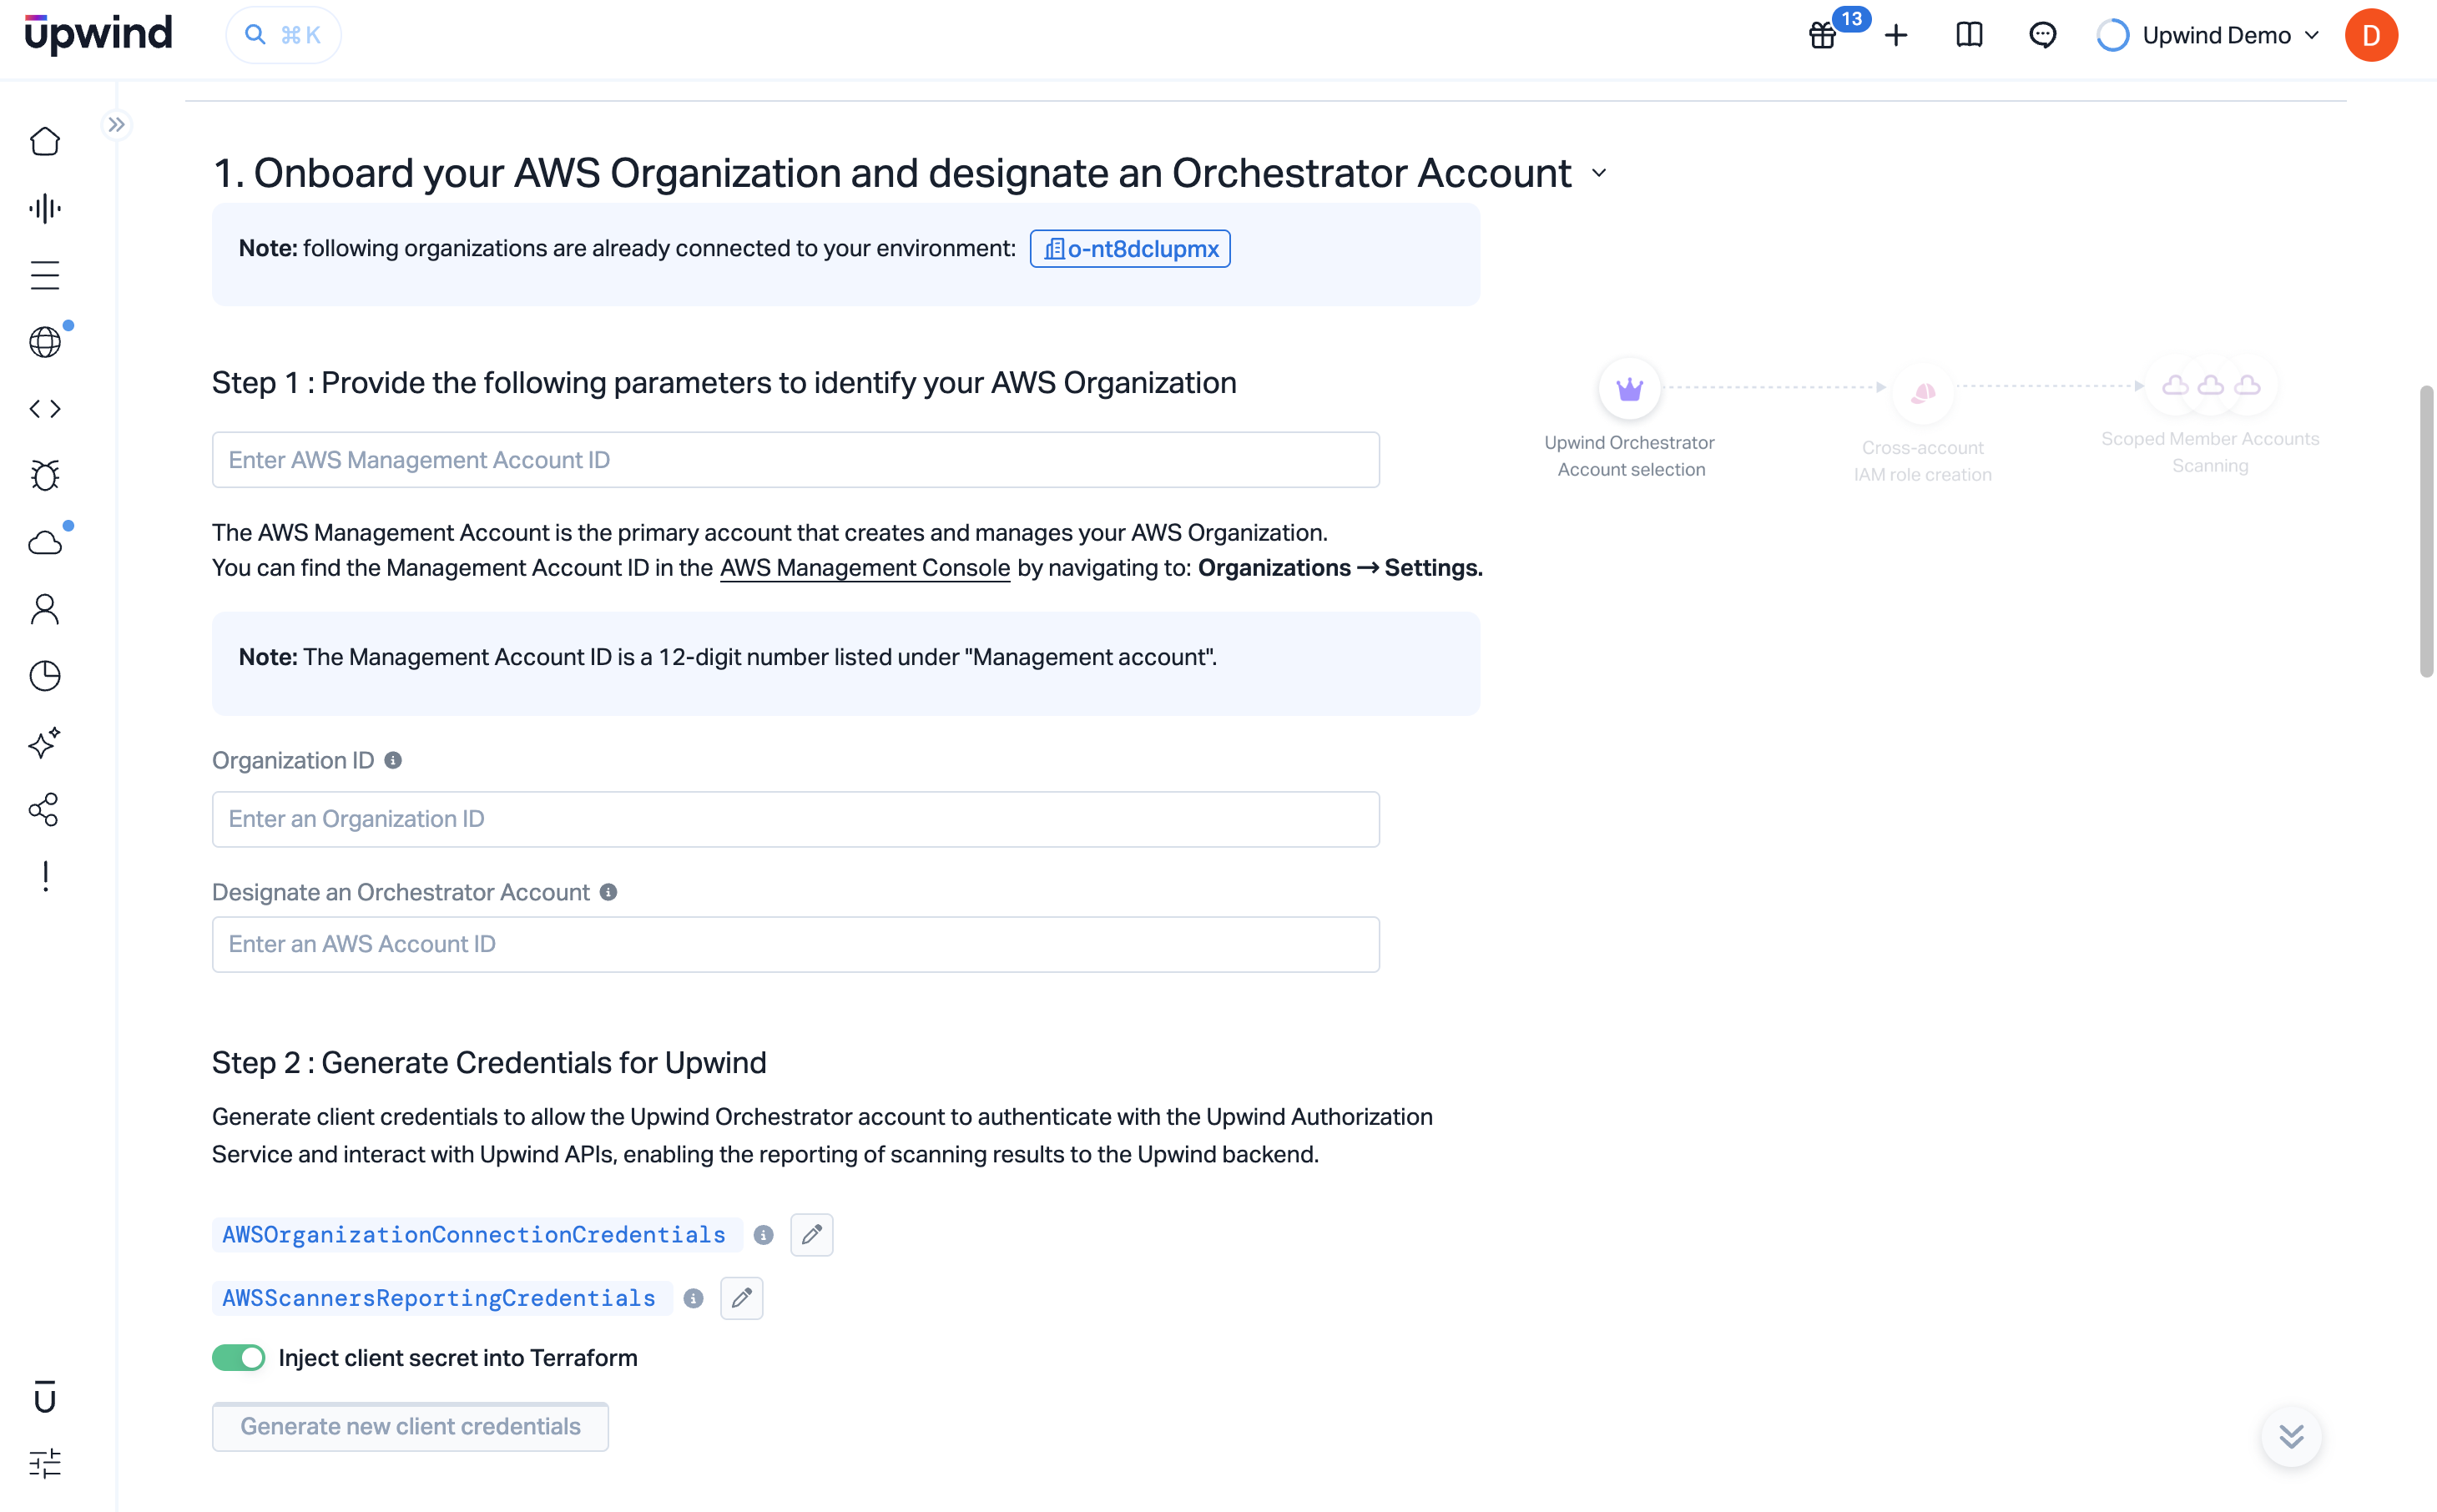Screen dimensions: 2437x1512
Task: Open the sliders settings sidebar icon
Action: pos(45,1463)
